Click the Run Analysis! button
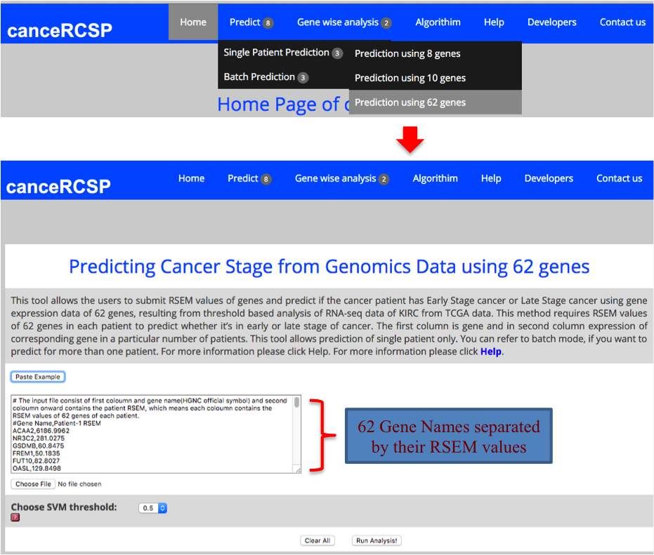 click(x=377, y=540)
